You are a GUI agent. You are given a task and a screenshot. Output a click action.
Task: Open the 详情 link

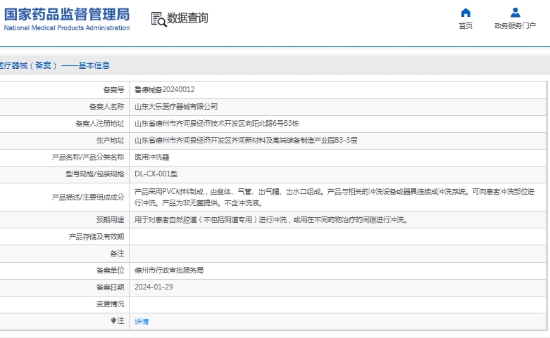[142, 321]
